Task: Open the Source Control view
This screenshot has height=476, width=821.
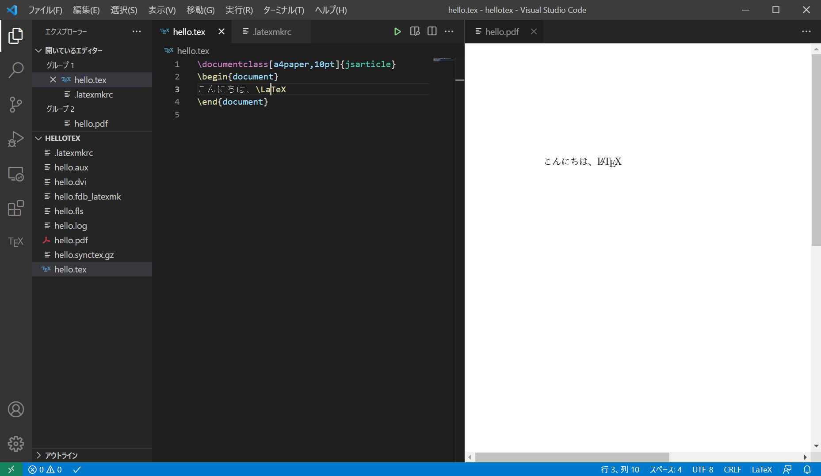Action: tap(16, 105)
